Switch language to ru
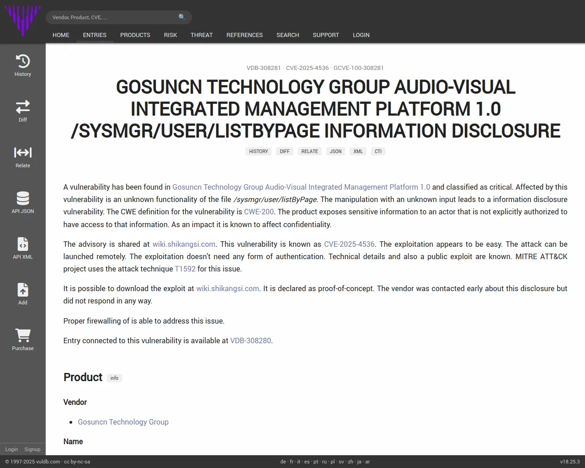This screenshot has height=468, width=585. [x=324, y=462]
